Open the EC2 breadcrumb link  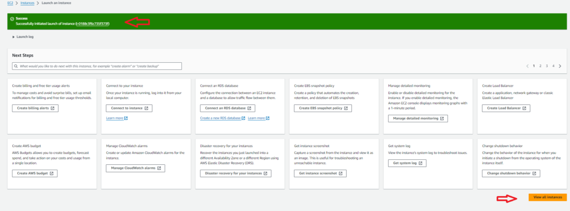[10, 3]
